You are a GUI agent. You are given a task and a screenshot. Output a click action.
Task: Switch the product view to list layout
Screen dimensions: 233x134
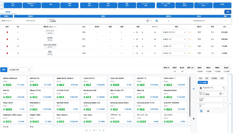[x=208, y=111]
